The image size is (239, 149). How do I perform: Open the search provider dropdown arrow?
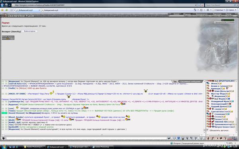[x=237, y=5]
